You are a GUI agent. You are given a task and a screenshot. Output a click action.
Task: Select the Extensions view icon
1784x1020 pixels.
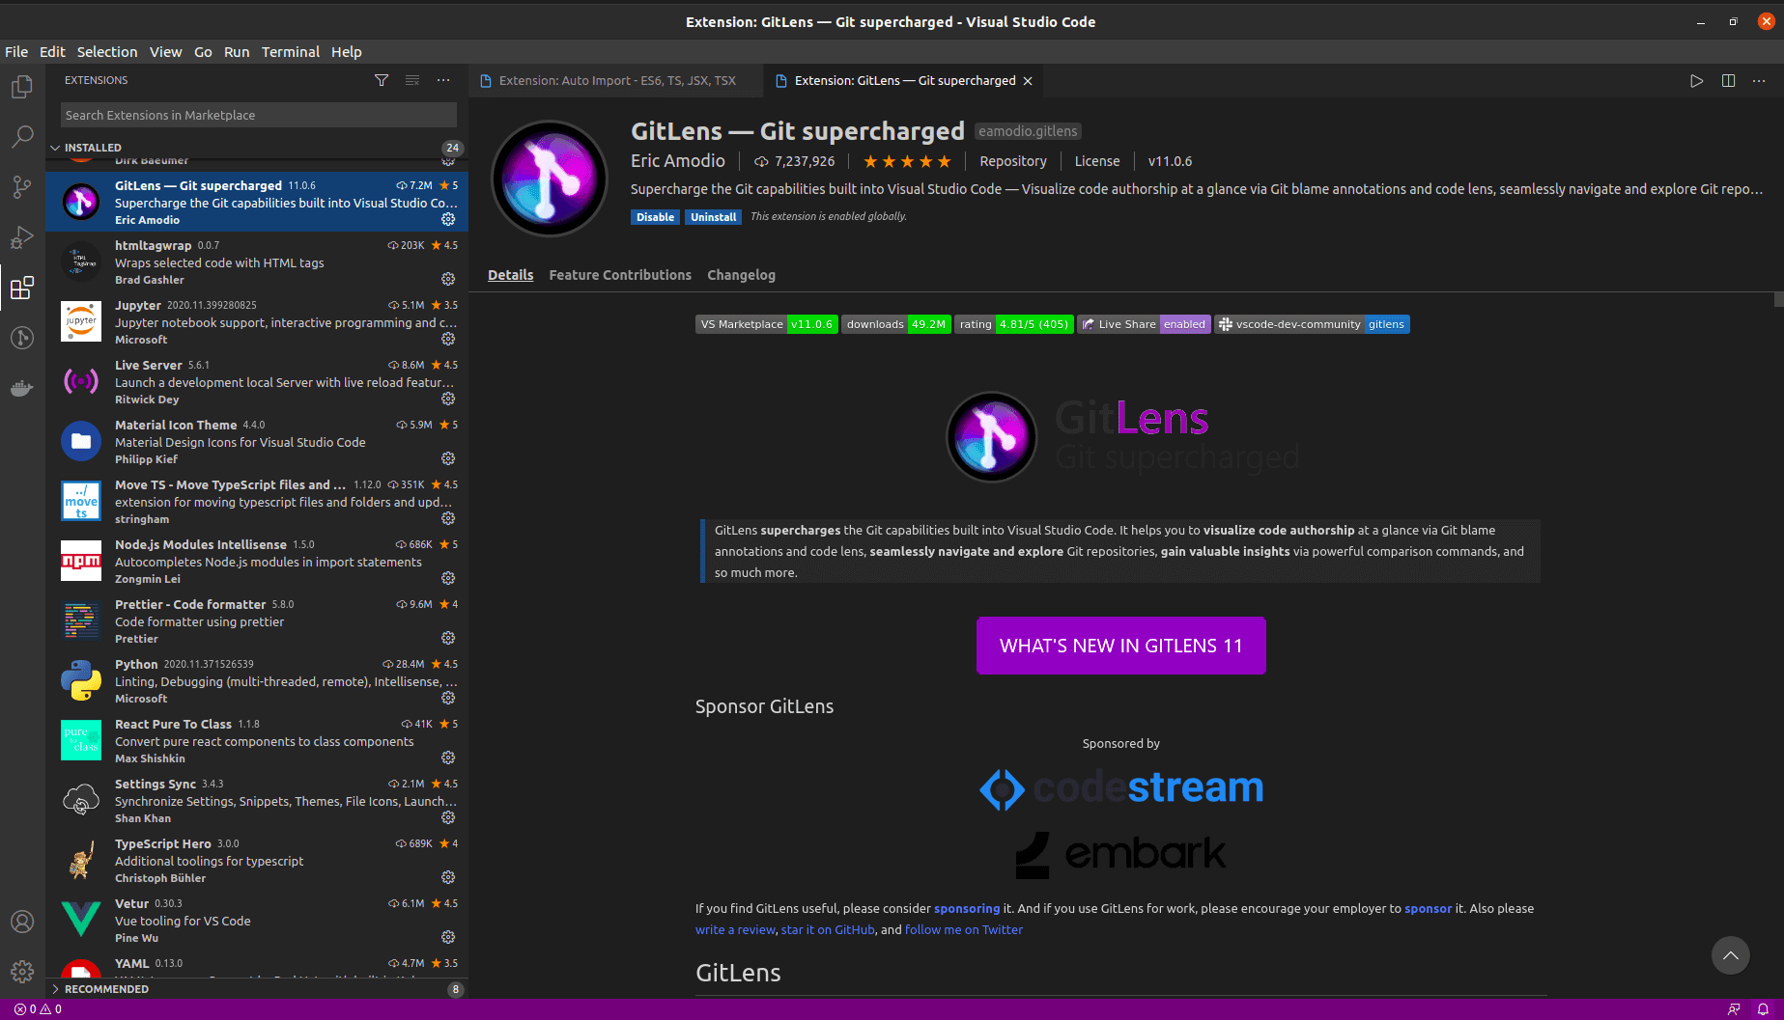pos(22,288)
